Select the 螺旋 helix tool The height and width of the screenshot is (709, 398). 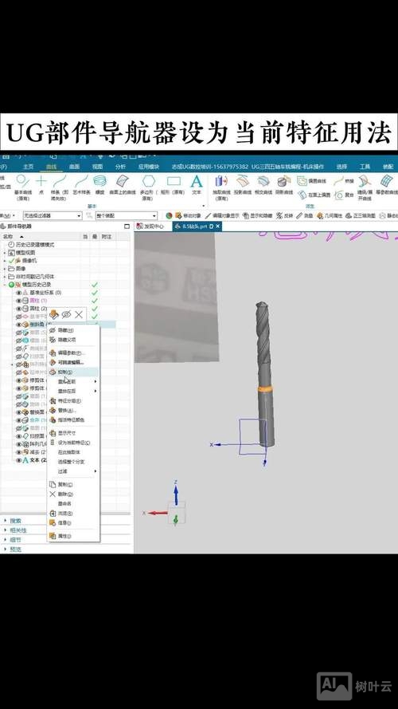(100, 184)
